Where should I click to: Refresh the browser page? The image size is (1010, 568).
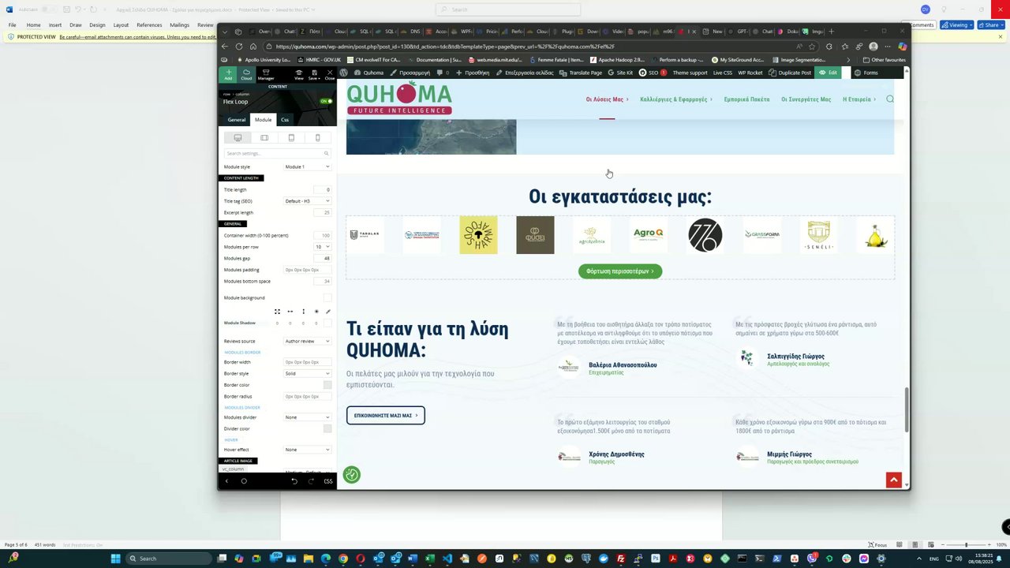pyautogui.click(x=238, y=47)
